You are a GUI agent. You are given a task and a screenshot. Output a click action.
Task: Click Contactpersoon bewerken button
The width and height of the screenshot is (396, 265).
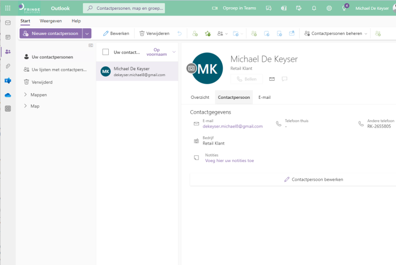coord(313,180)
